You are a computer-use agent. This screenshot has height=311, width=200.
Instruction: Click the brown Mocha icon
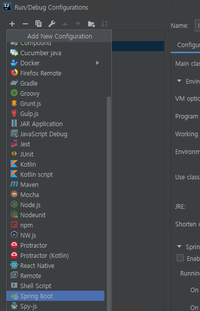pyautogui.click(x=14, y=194)
